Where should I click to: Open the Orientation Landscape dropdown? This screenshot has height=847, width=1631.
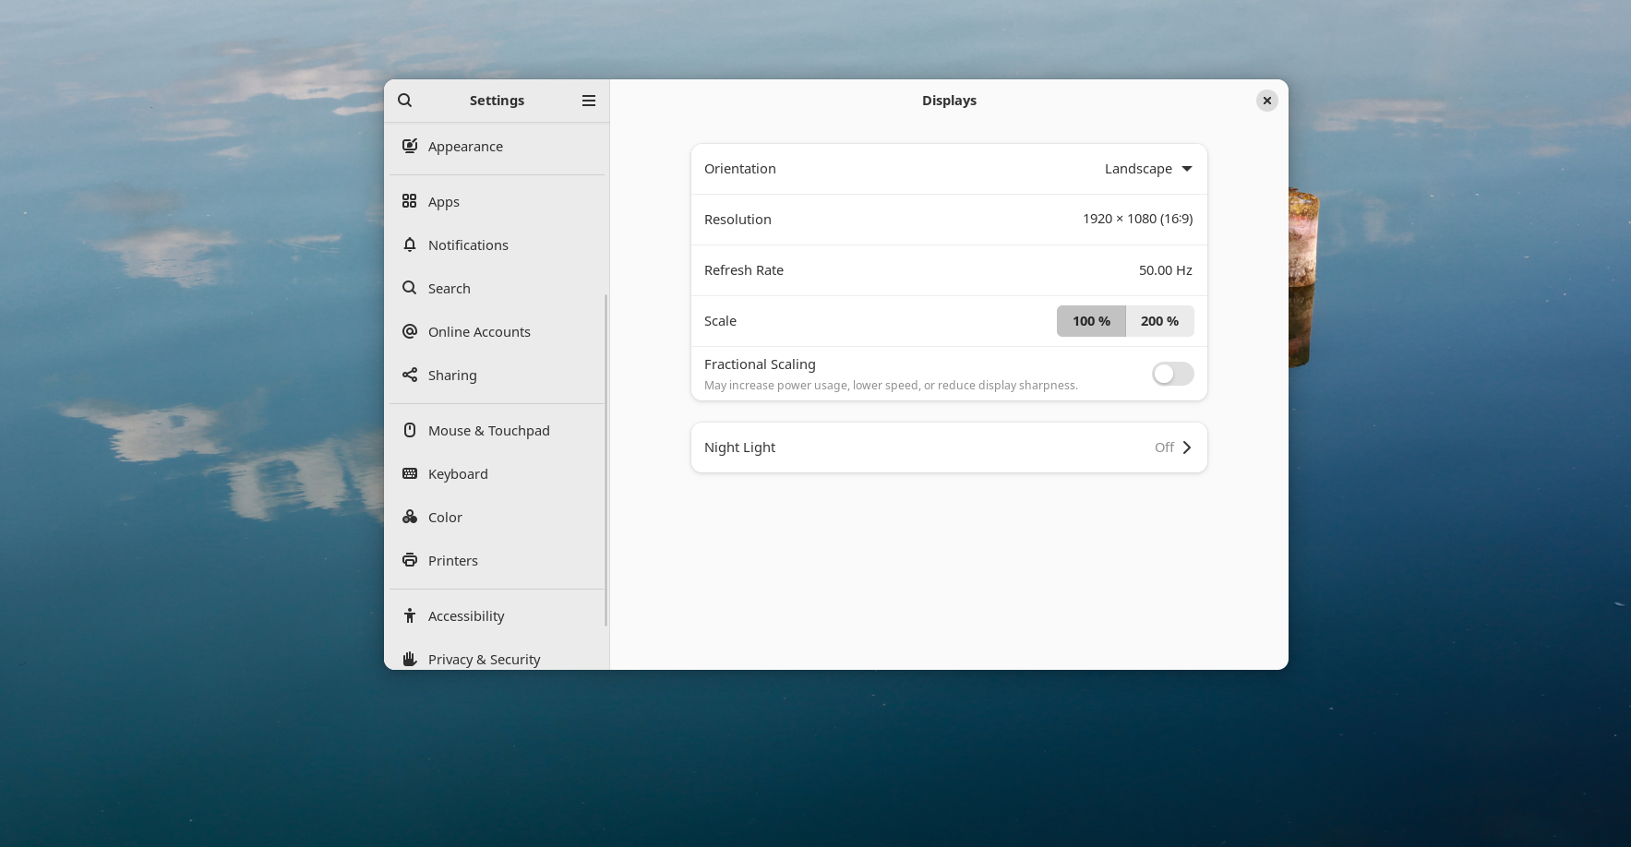(x=1147, y=169)
